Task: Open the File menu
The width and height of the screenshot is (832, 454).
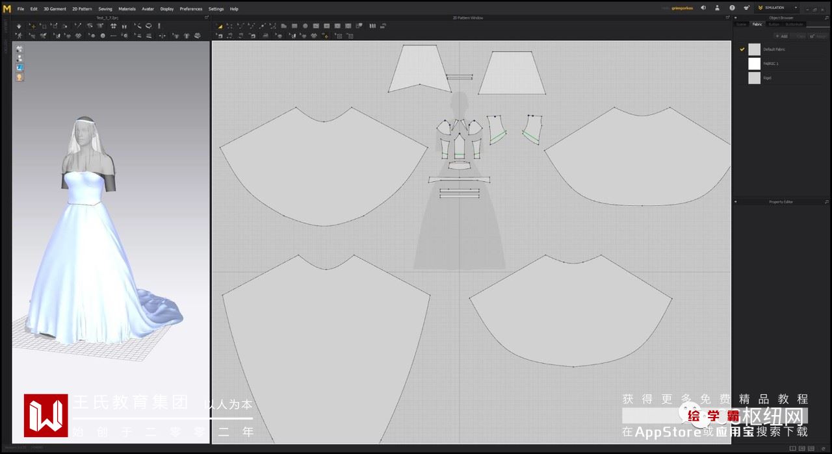Action: [21, 9]
